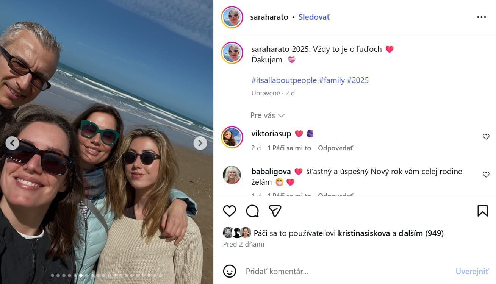The height and width of the screenshot is (284, 496).
Task: Open the three-dot more options menu
Action: coord(481,17)
